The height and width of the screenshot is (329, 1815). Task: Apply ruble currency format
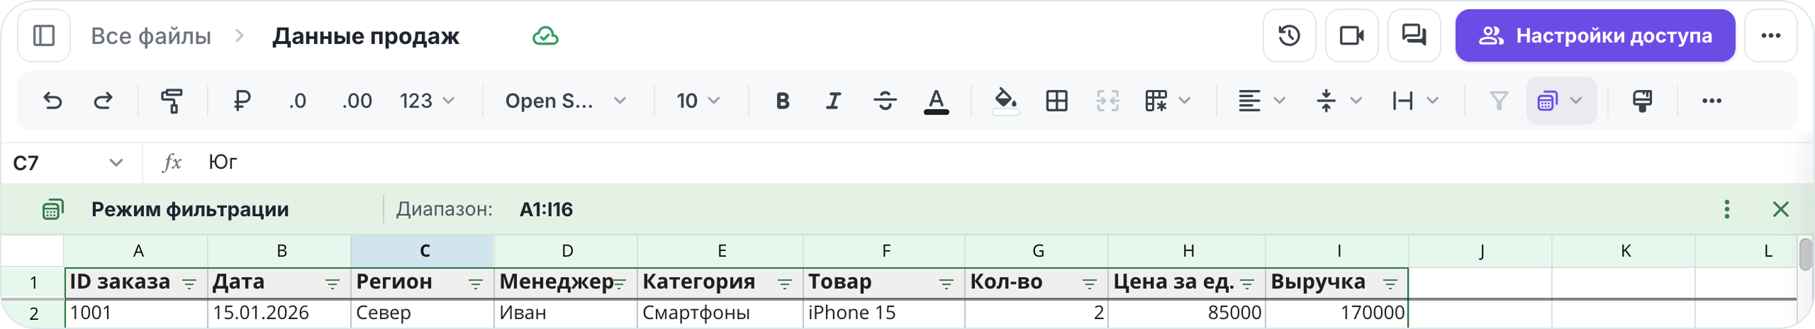pos(242,101)
